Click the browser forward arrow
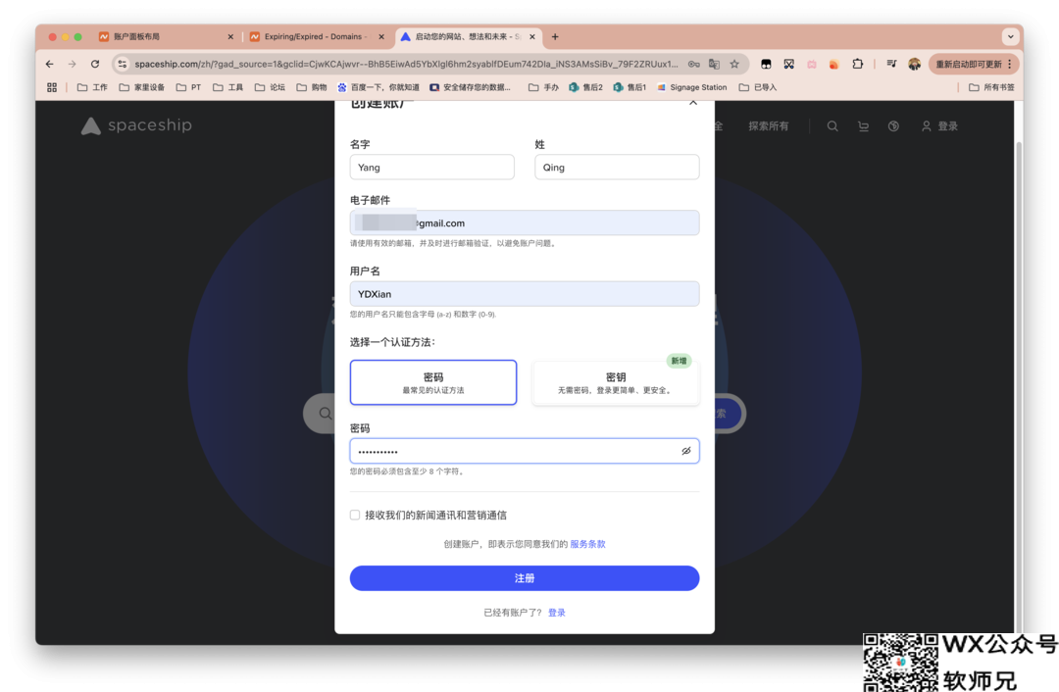This screenshot has height=692, width=1059. 72,64
